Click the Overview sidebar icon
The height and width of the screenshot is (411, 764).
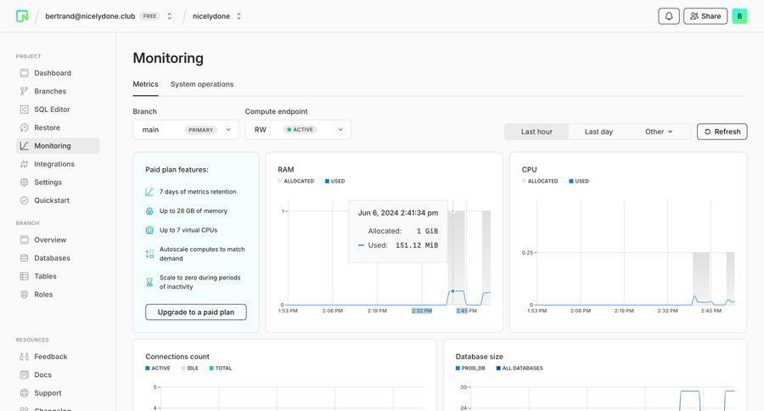tap(25, 239)
